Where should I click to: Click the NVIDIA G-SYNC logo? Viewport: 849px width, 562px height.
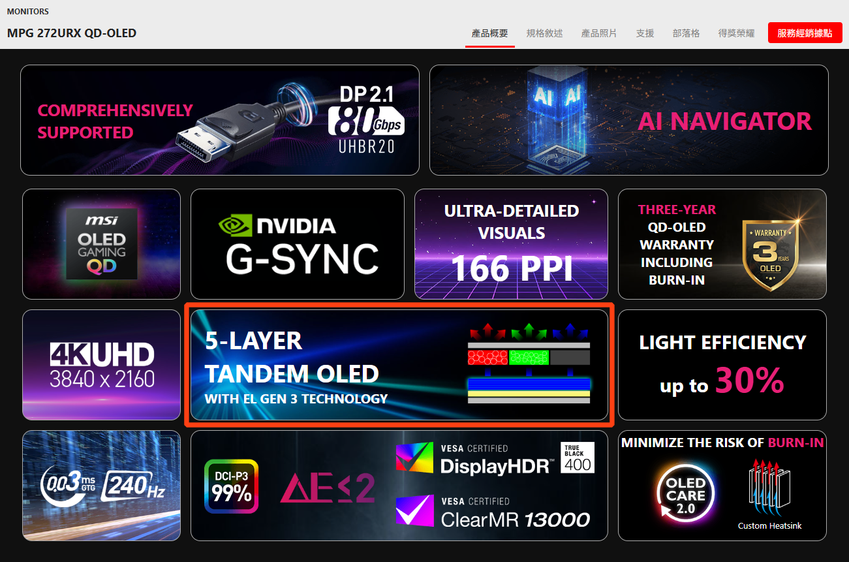click(x=297, y=243)
